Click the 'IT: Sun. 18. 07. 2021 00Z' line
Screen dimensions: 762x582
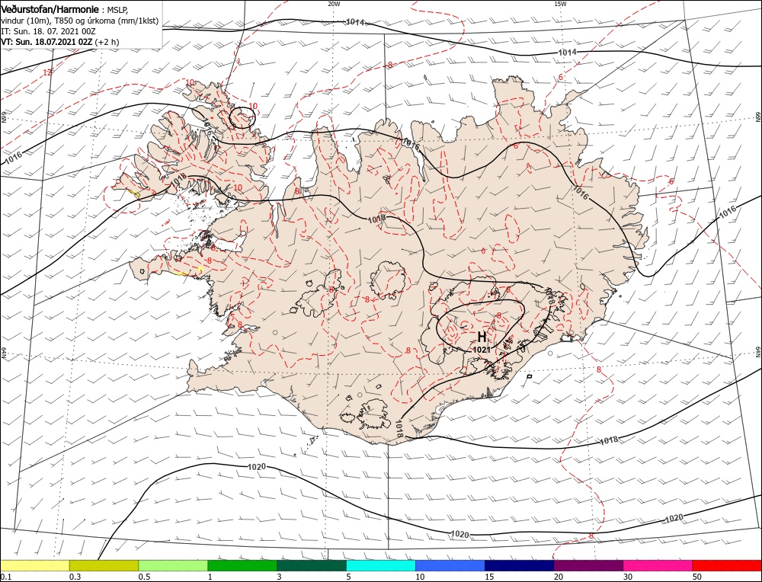click(x=49, y=31)
